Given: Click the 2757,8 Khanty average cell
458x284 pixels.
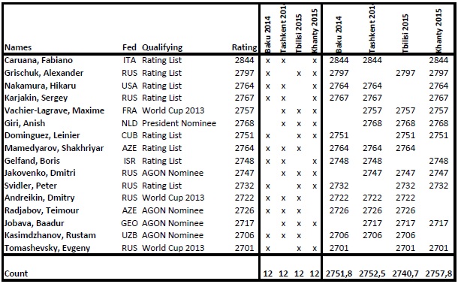Looking at the screenshot, I should (438, 273).
